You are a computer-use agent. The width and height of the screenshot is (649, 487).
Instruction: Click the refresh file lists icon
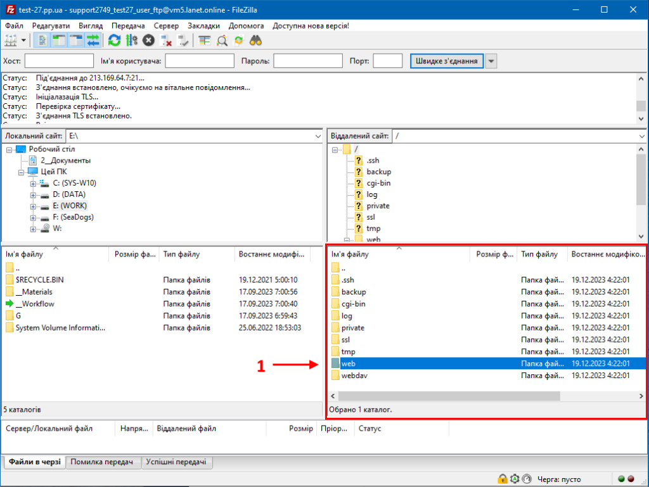click(114, 41)
